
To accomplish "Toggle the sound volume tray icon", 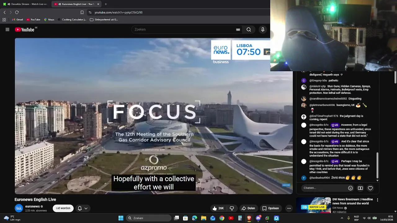I will pyautogui.click(x=369, y=218).
